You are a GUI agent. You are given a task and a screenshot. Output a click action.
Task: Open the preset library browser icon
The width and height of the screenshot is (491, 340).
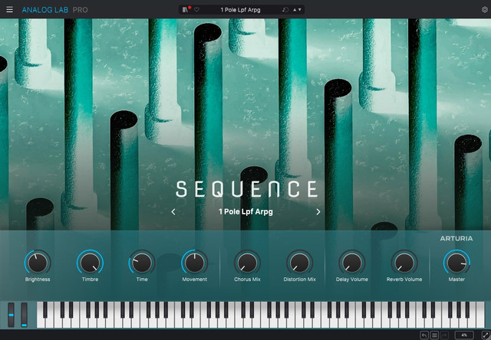[x=186, y=10]
